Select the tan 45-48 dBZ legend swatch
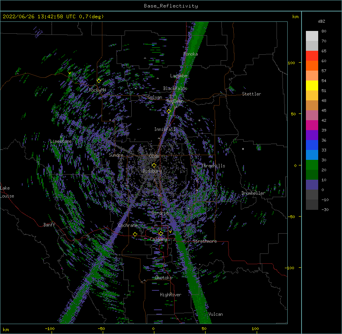 pyautogui.click(x=312, y=105)
